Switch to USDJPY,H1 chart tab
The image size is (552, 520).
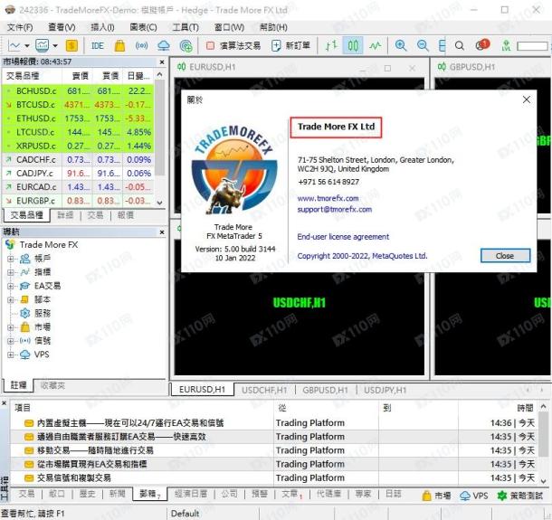pos(385,390)
